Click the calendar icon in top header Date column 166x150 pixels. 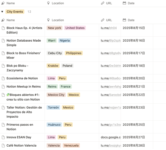(x=124, y=3)
